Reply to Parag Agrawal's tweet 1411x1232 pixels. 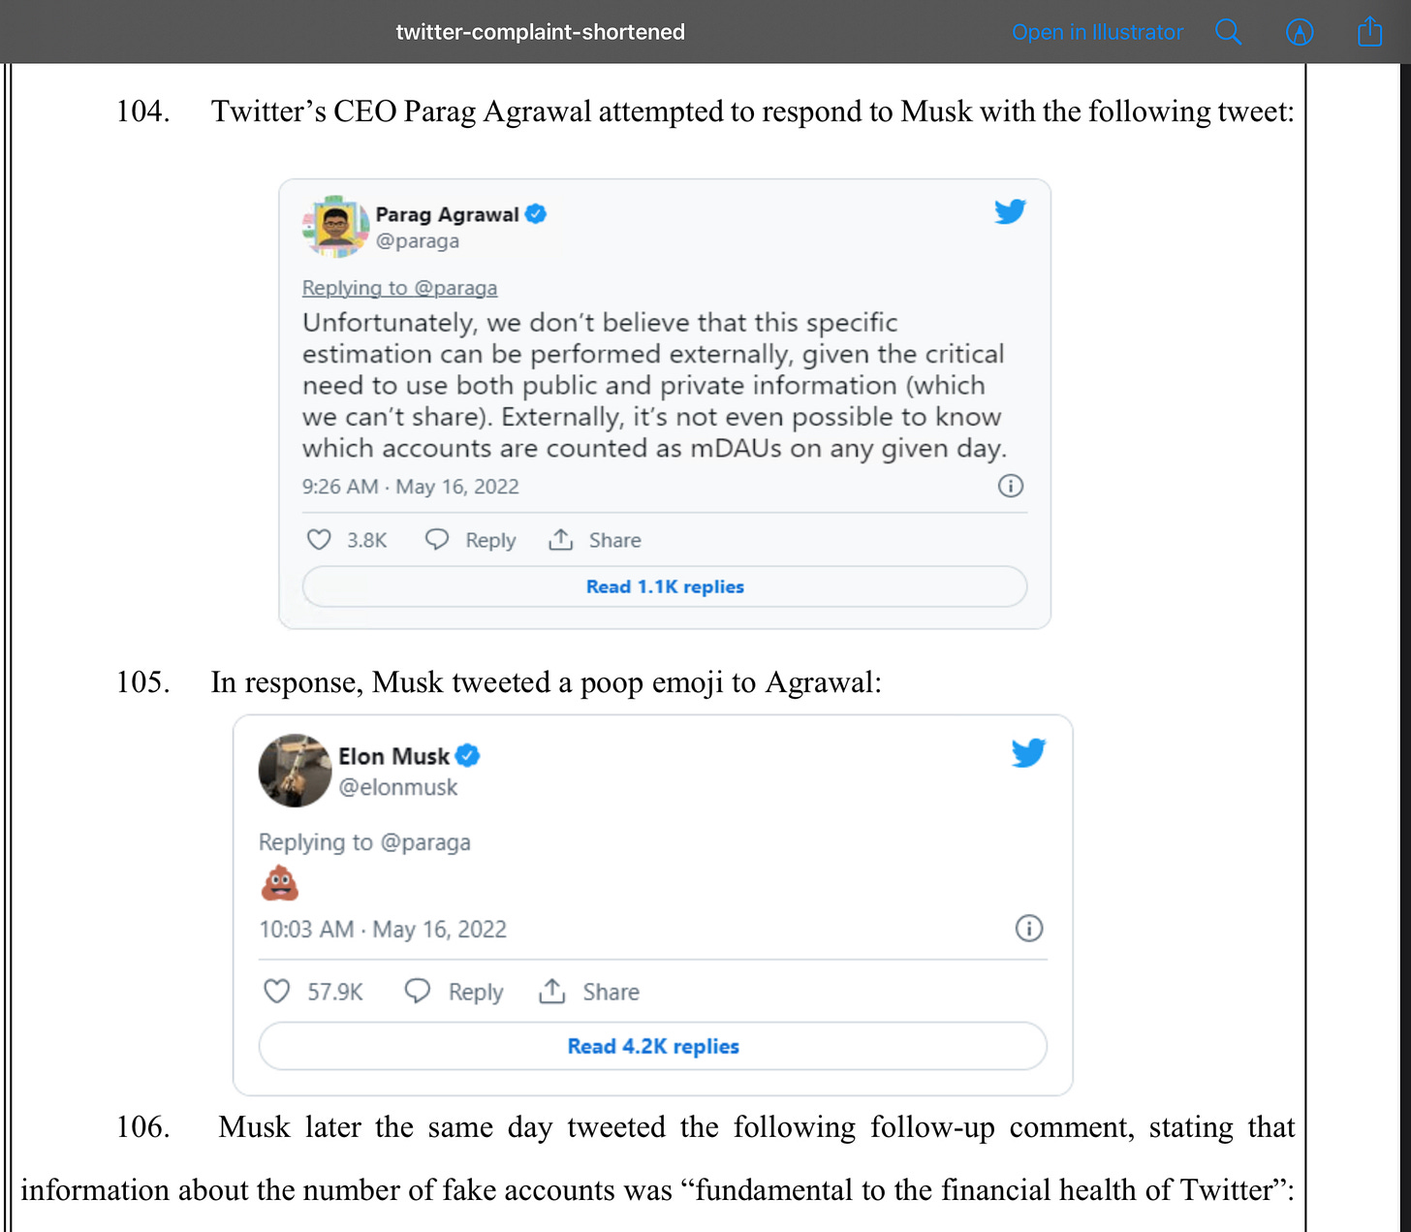(x=470, y=540)
